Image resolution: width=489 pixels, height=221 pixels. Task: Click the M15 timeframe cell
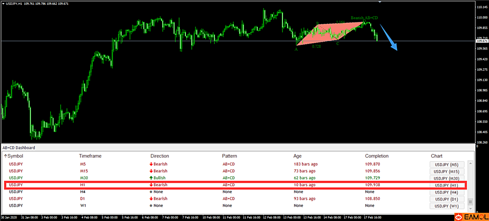84,171
